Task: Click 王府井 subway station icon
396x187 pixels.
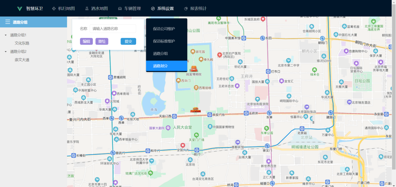Action: (246, 113)
